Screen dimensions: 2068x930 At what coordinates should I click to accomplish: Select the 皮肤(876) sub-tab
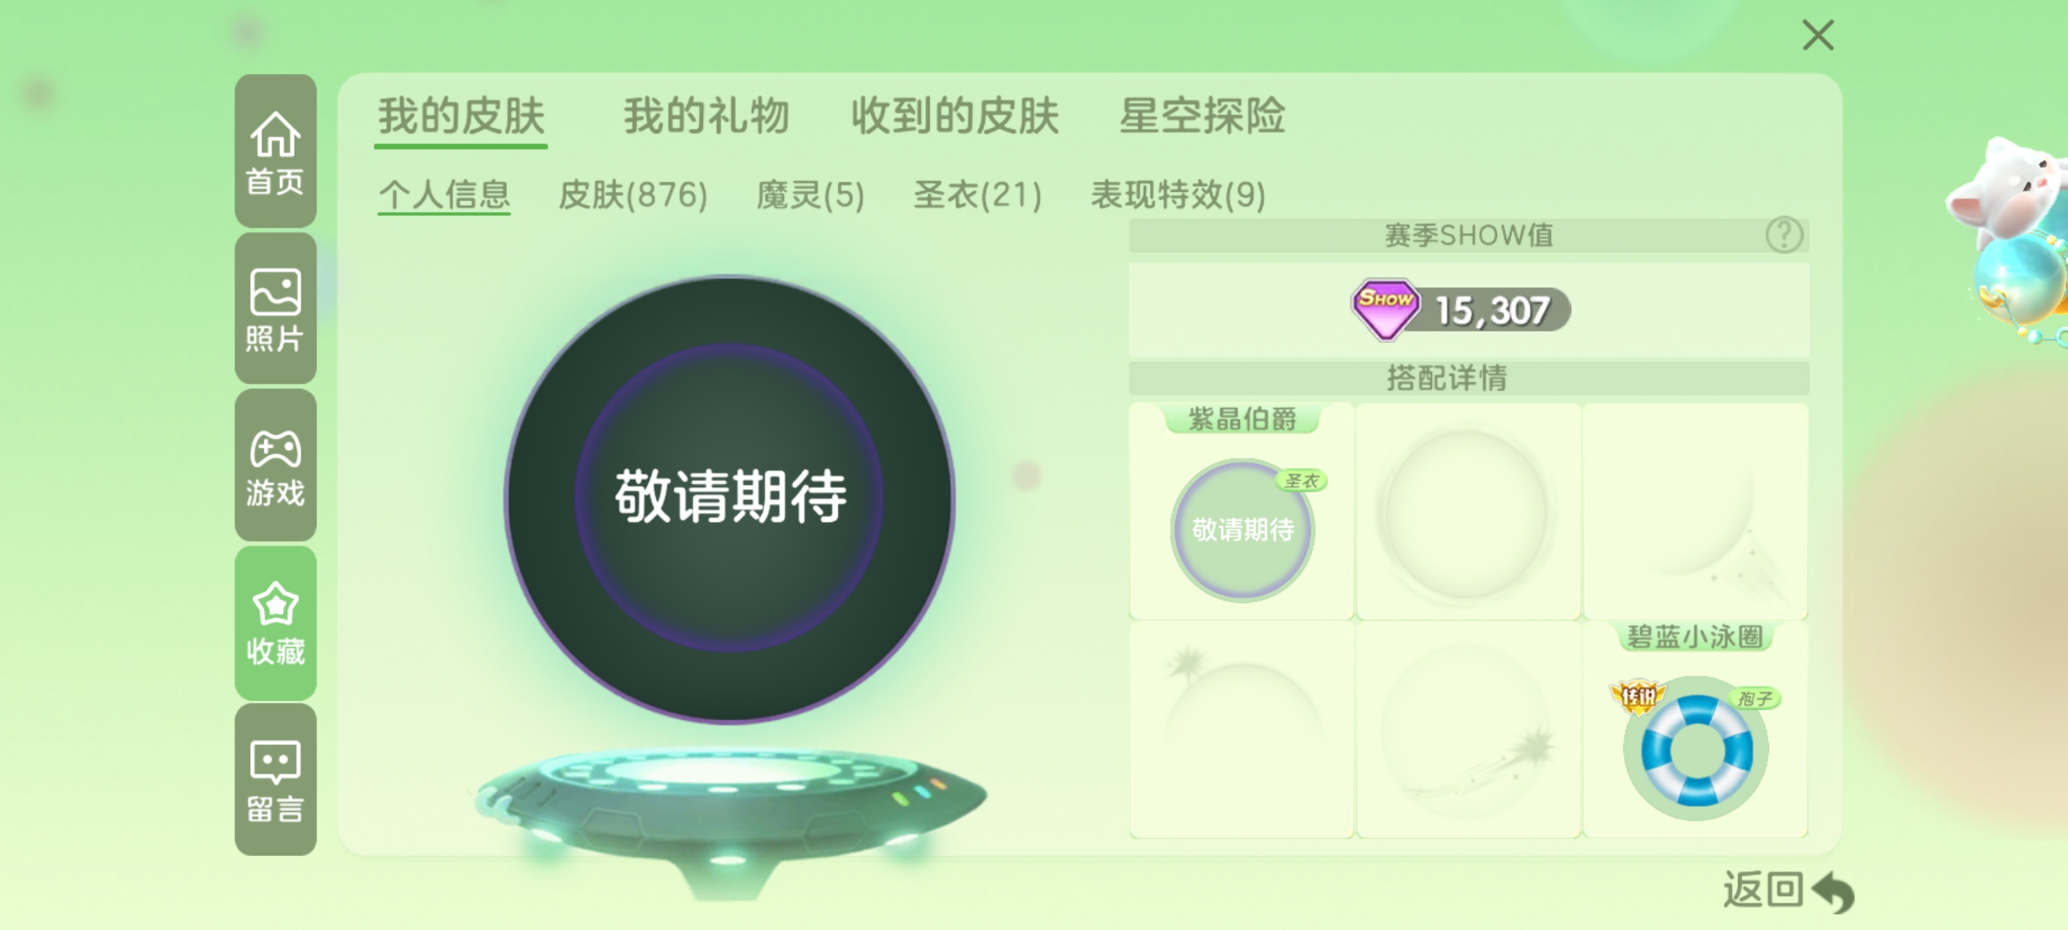(633, 195)
